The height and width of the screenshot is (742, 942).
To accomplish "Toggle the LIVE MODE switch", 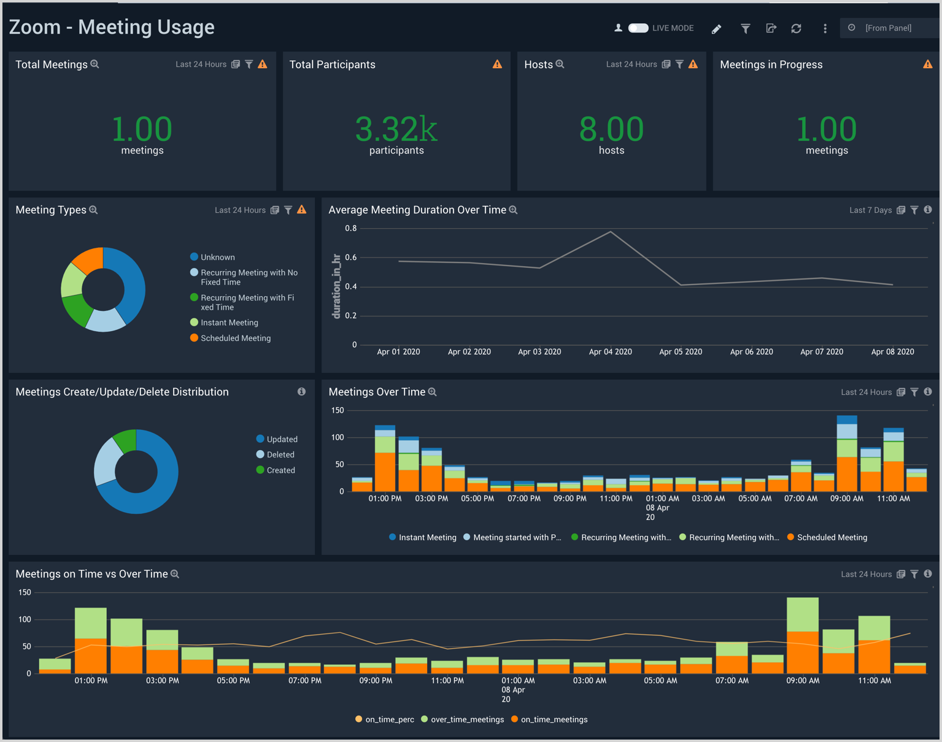I will click(x=638, y=28).
